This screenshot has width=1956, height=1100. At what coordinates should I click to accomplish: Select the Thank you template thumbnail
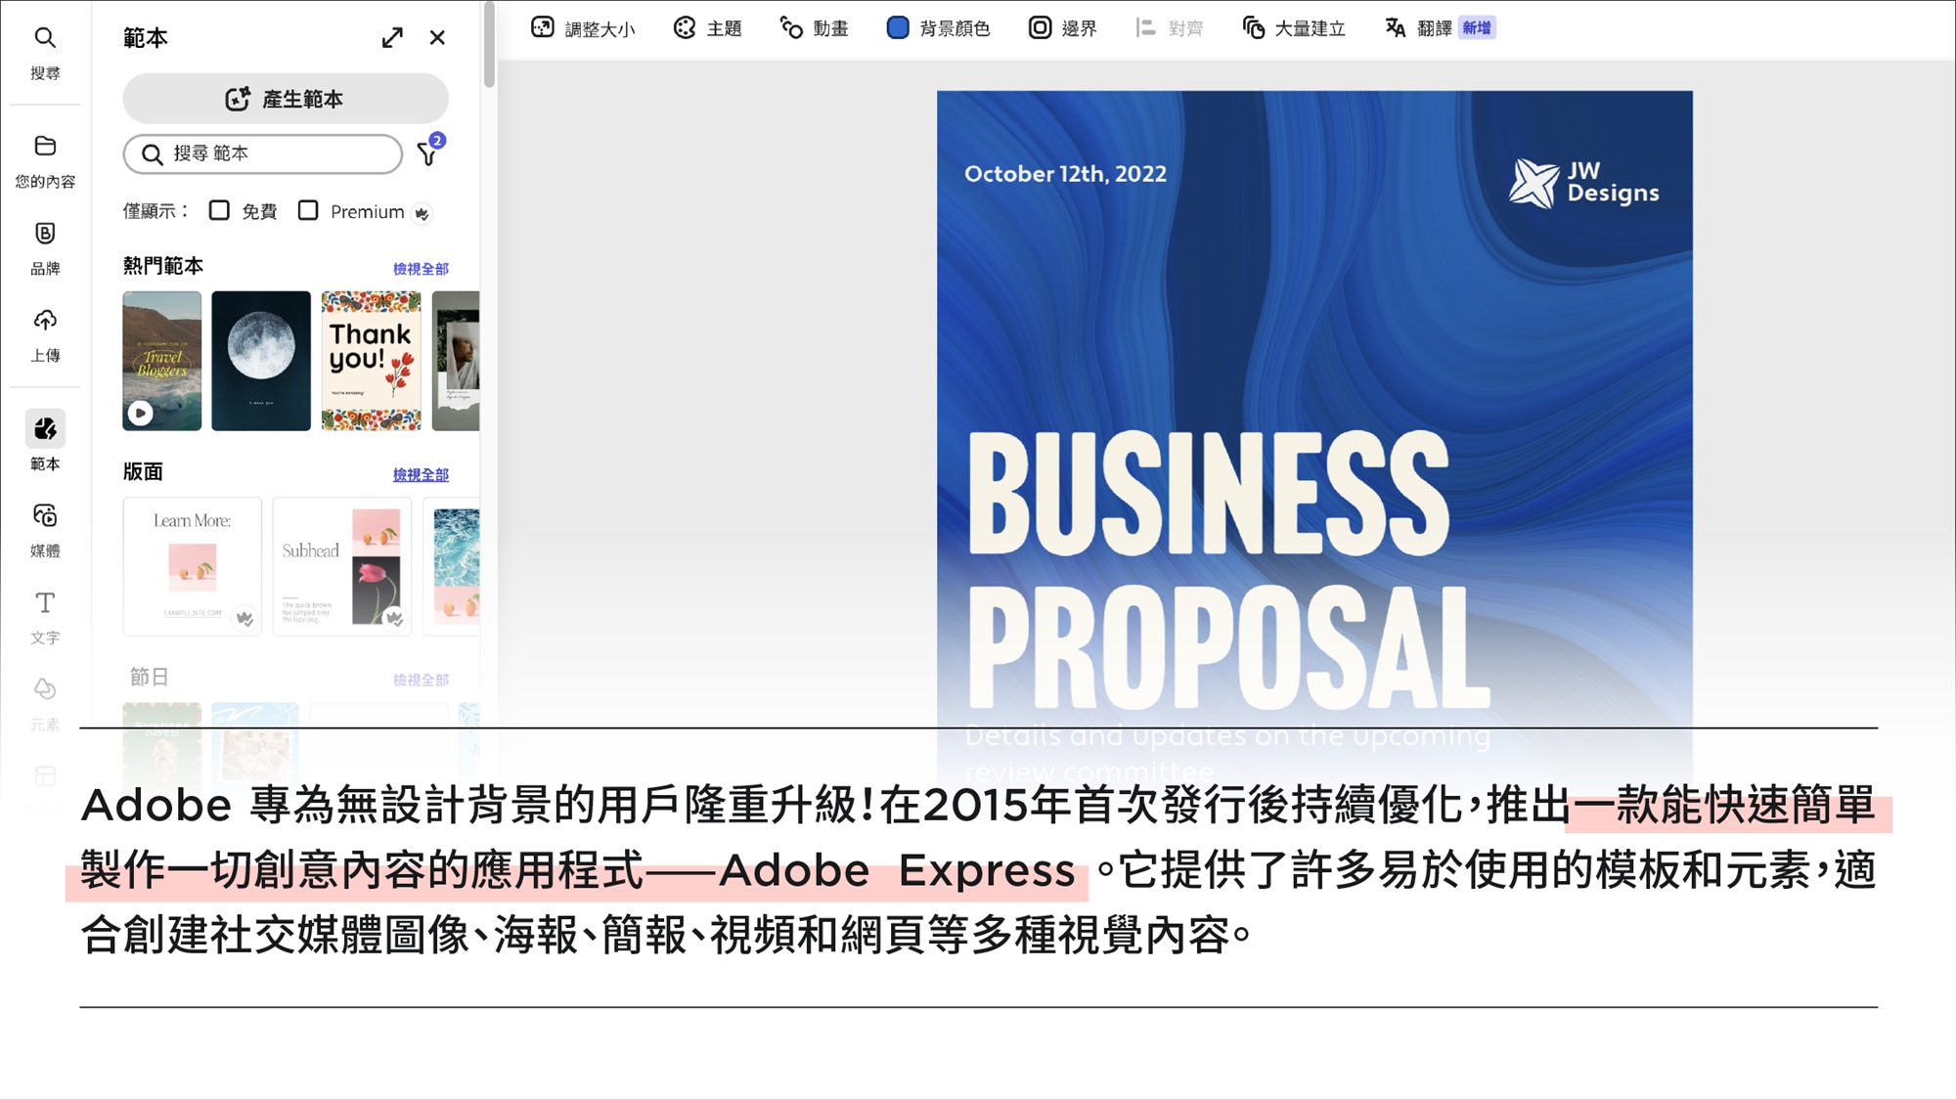coord(371,361)
